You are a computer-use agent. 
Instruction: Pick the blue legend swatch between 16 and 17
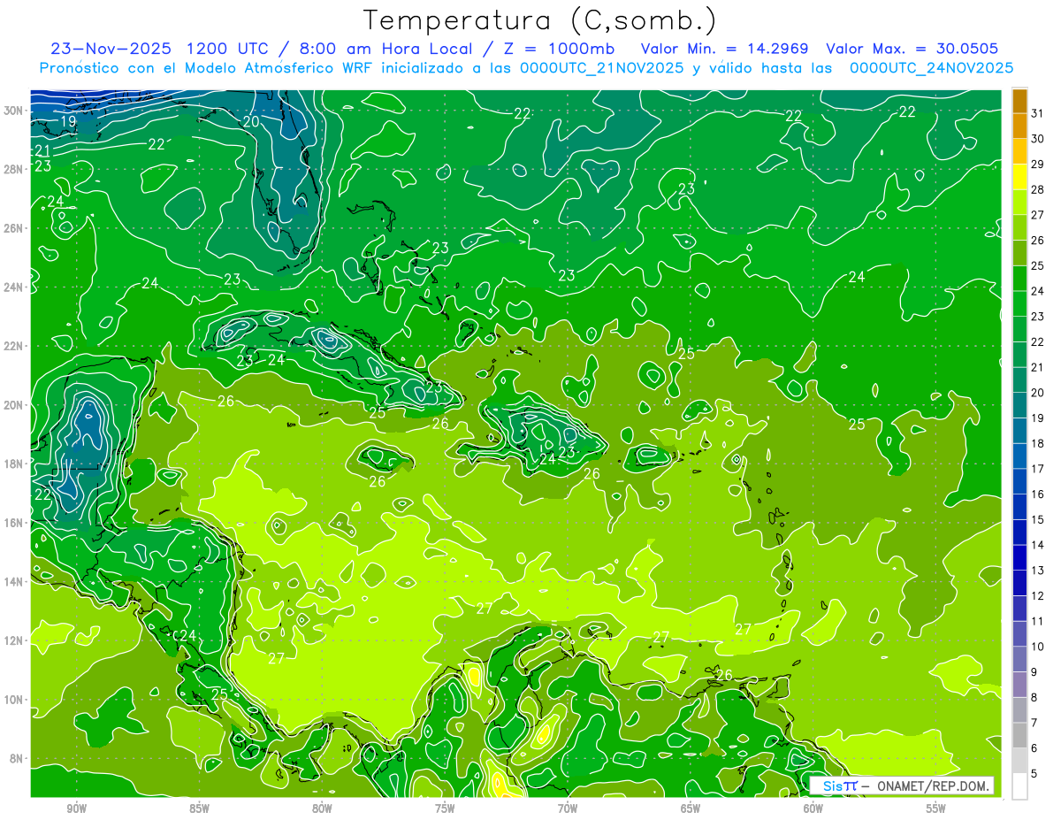(1019, 482)
